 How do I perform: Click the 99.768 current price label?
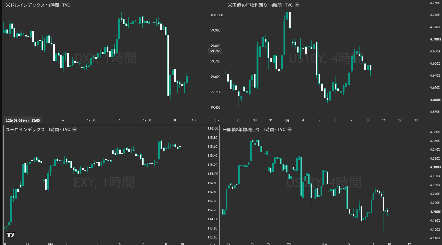tap(215, 51)
